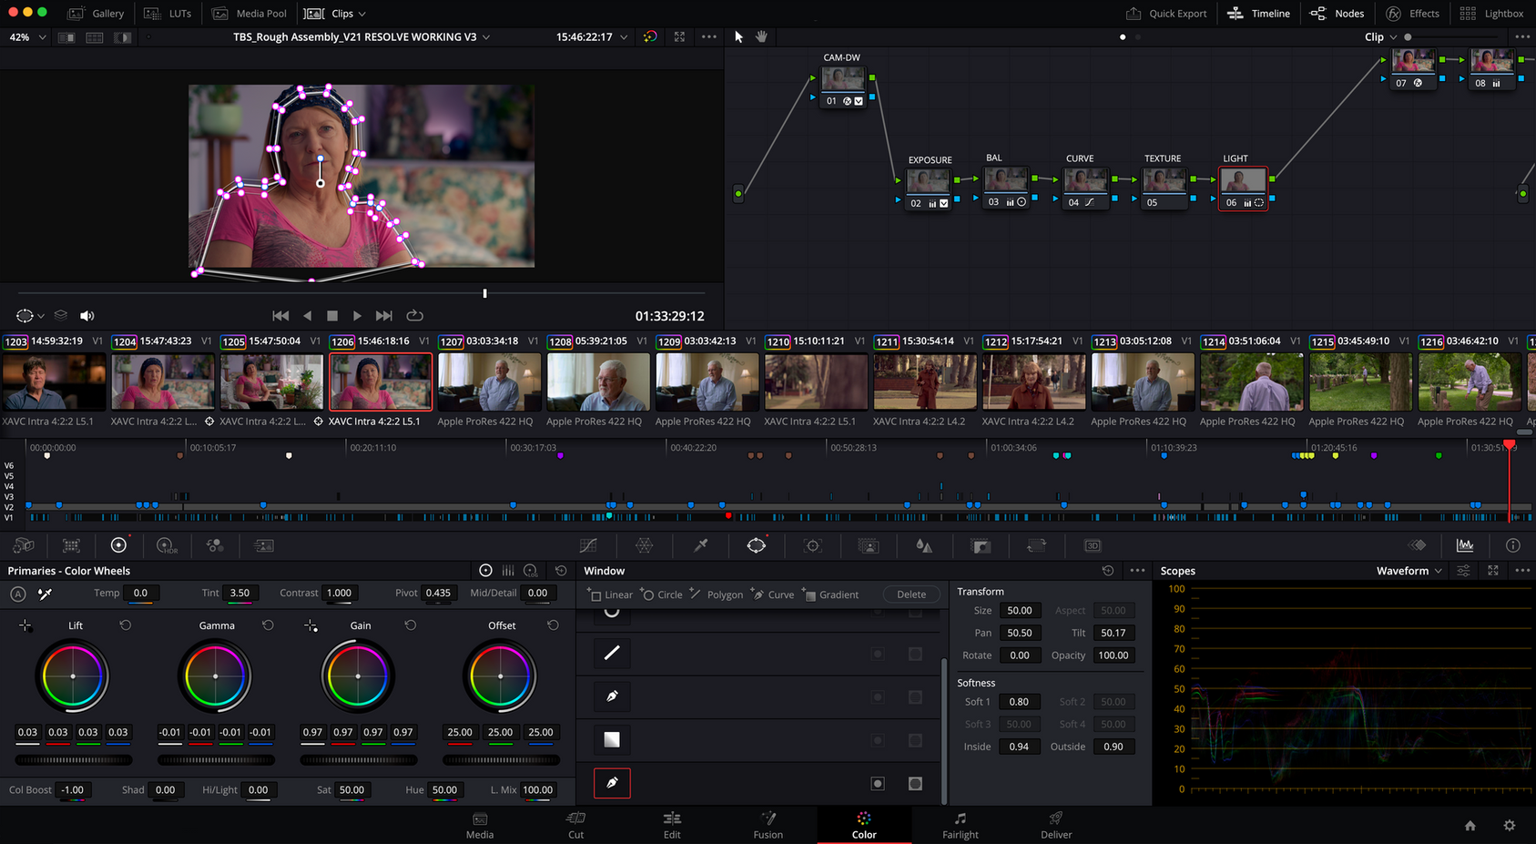
Task: Delete the selected power window
Action: [x=911, y=595]
